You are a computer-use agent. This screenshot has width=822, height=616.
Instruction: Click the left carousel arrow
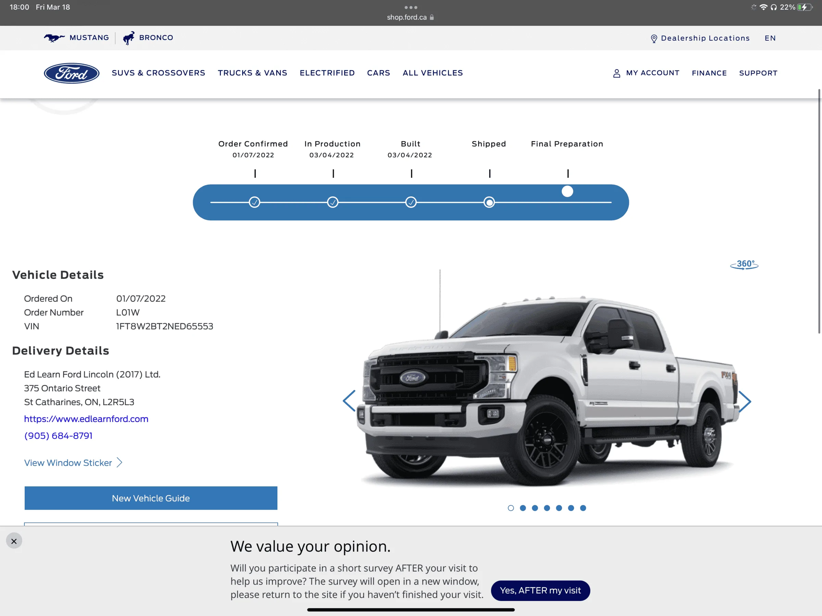[x=349, y=401]
